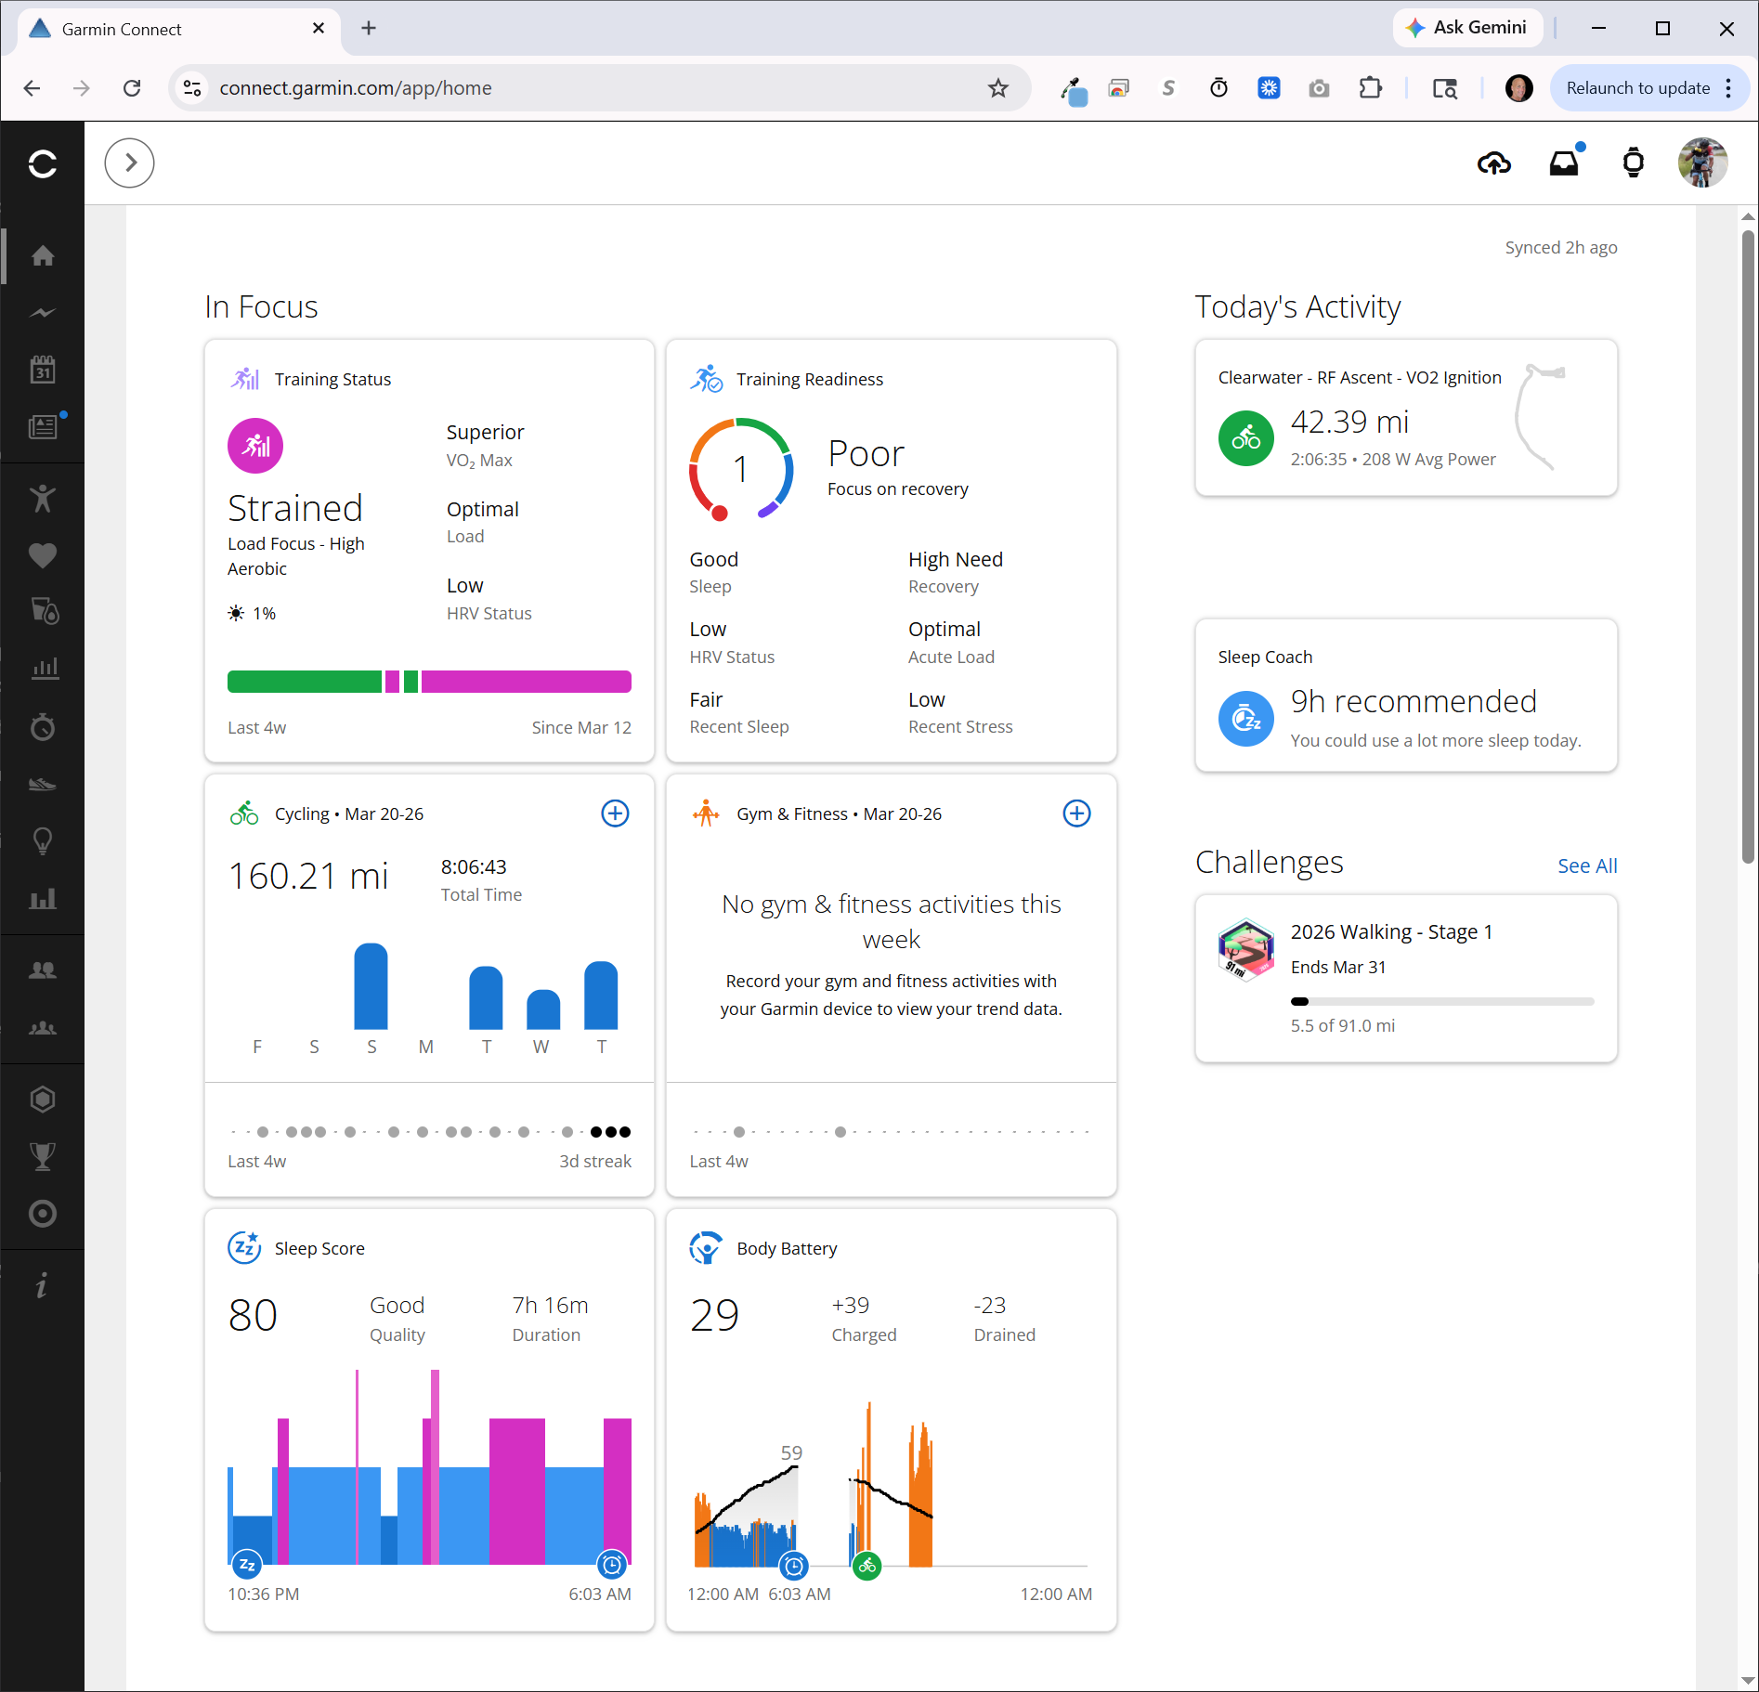Screen dimensions: 1759x1692
Task: Open the notifications inbox icon
Action: click(1564, 163)
